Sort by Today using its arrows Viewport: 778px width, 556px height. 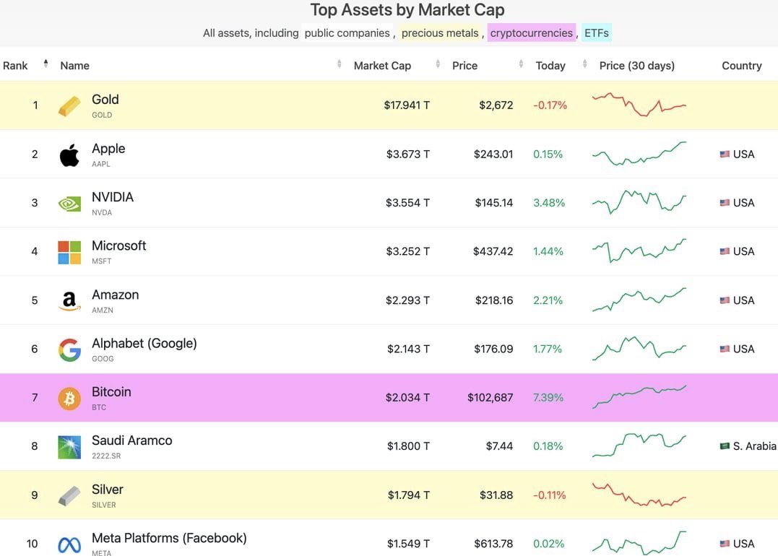(x=585, y=64)
